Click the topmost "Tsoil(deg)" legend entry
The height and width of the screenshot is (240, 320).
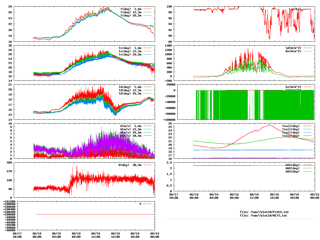[290, 126]
